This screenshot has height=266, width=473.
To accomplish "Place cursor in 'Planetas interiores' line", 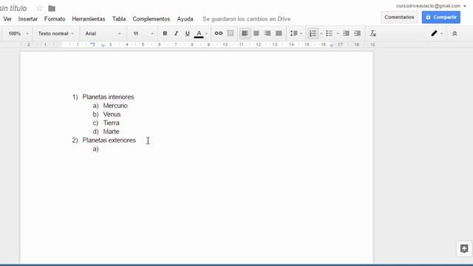I will (108, 97).
